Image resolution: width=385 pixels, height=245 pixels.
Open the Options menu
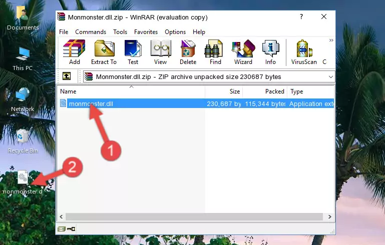click(175, 32)
